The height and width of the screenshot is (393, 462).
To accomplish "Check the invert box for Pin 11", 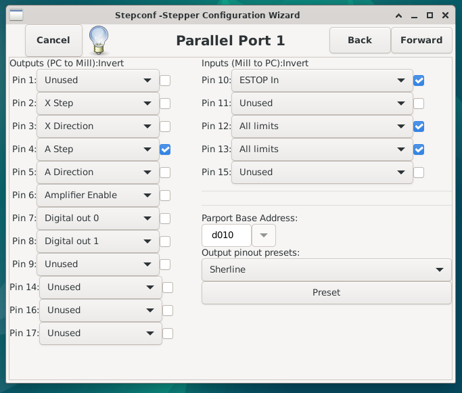I will 419,103.
